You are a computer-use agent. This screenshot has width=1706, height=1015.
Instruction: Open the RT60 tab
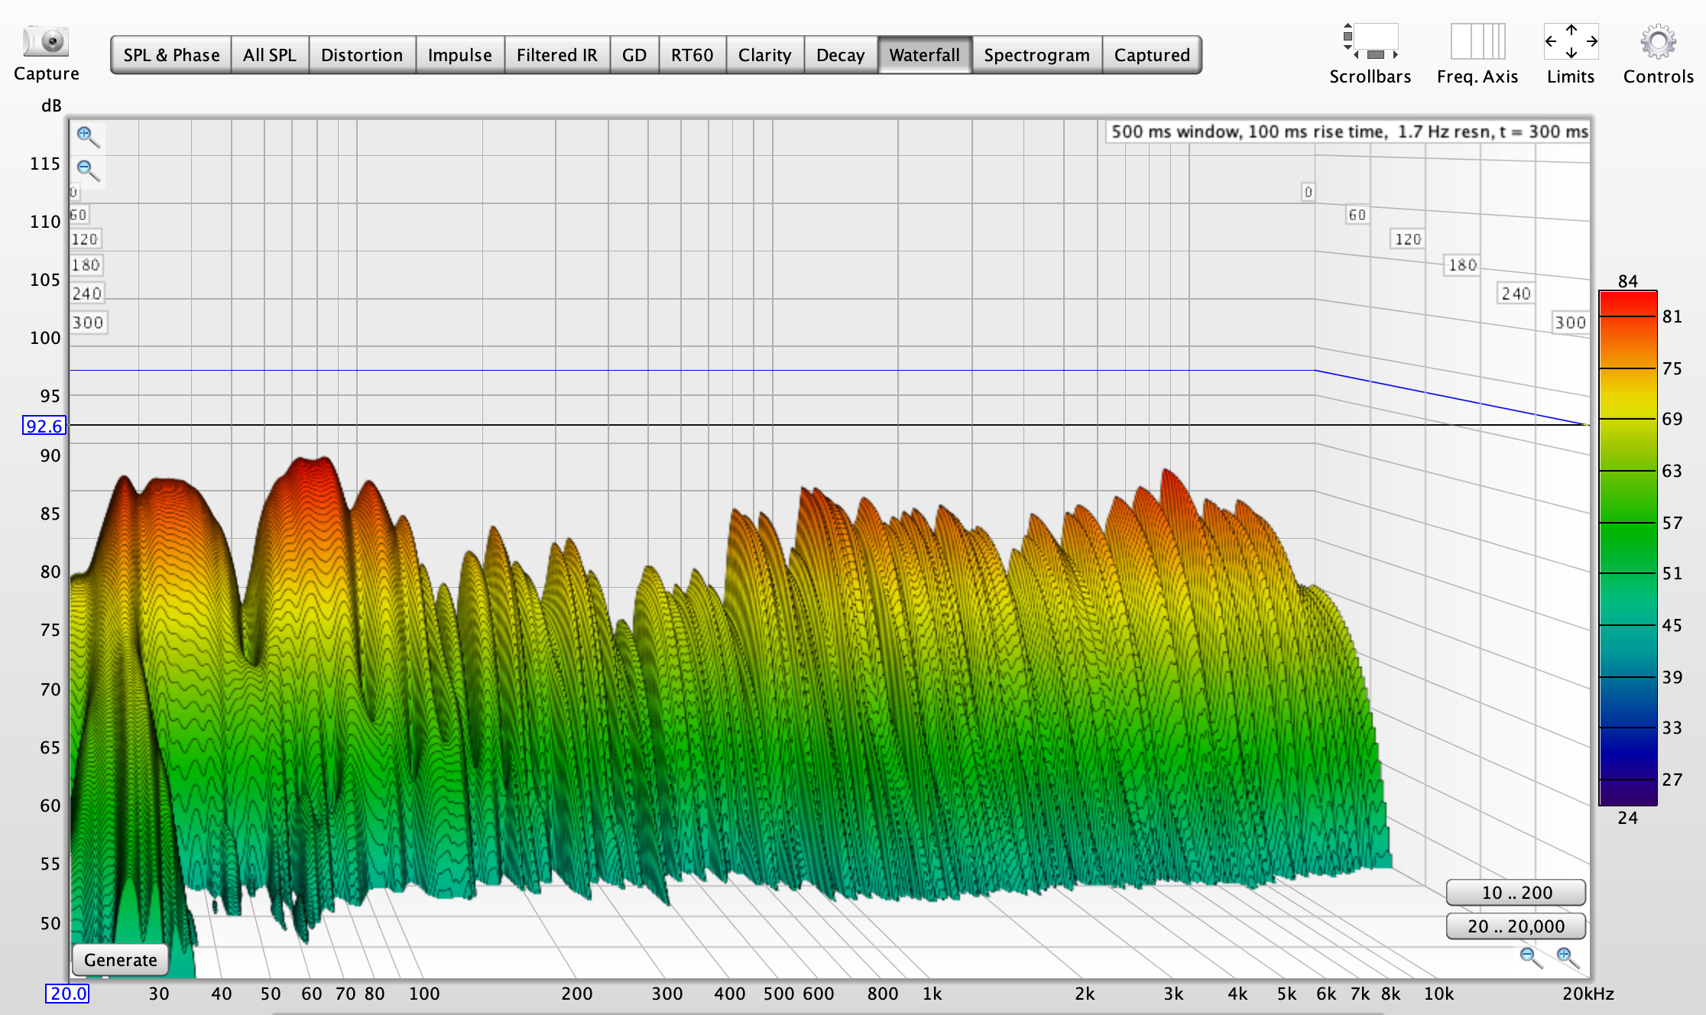tap(692, 55)
